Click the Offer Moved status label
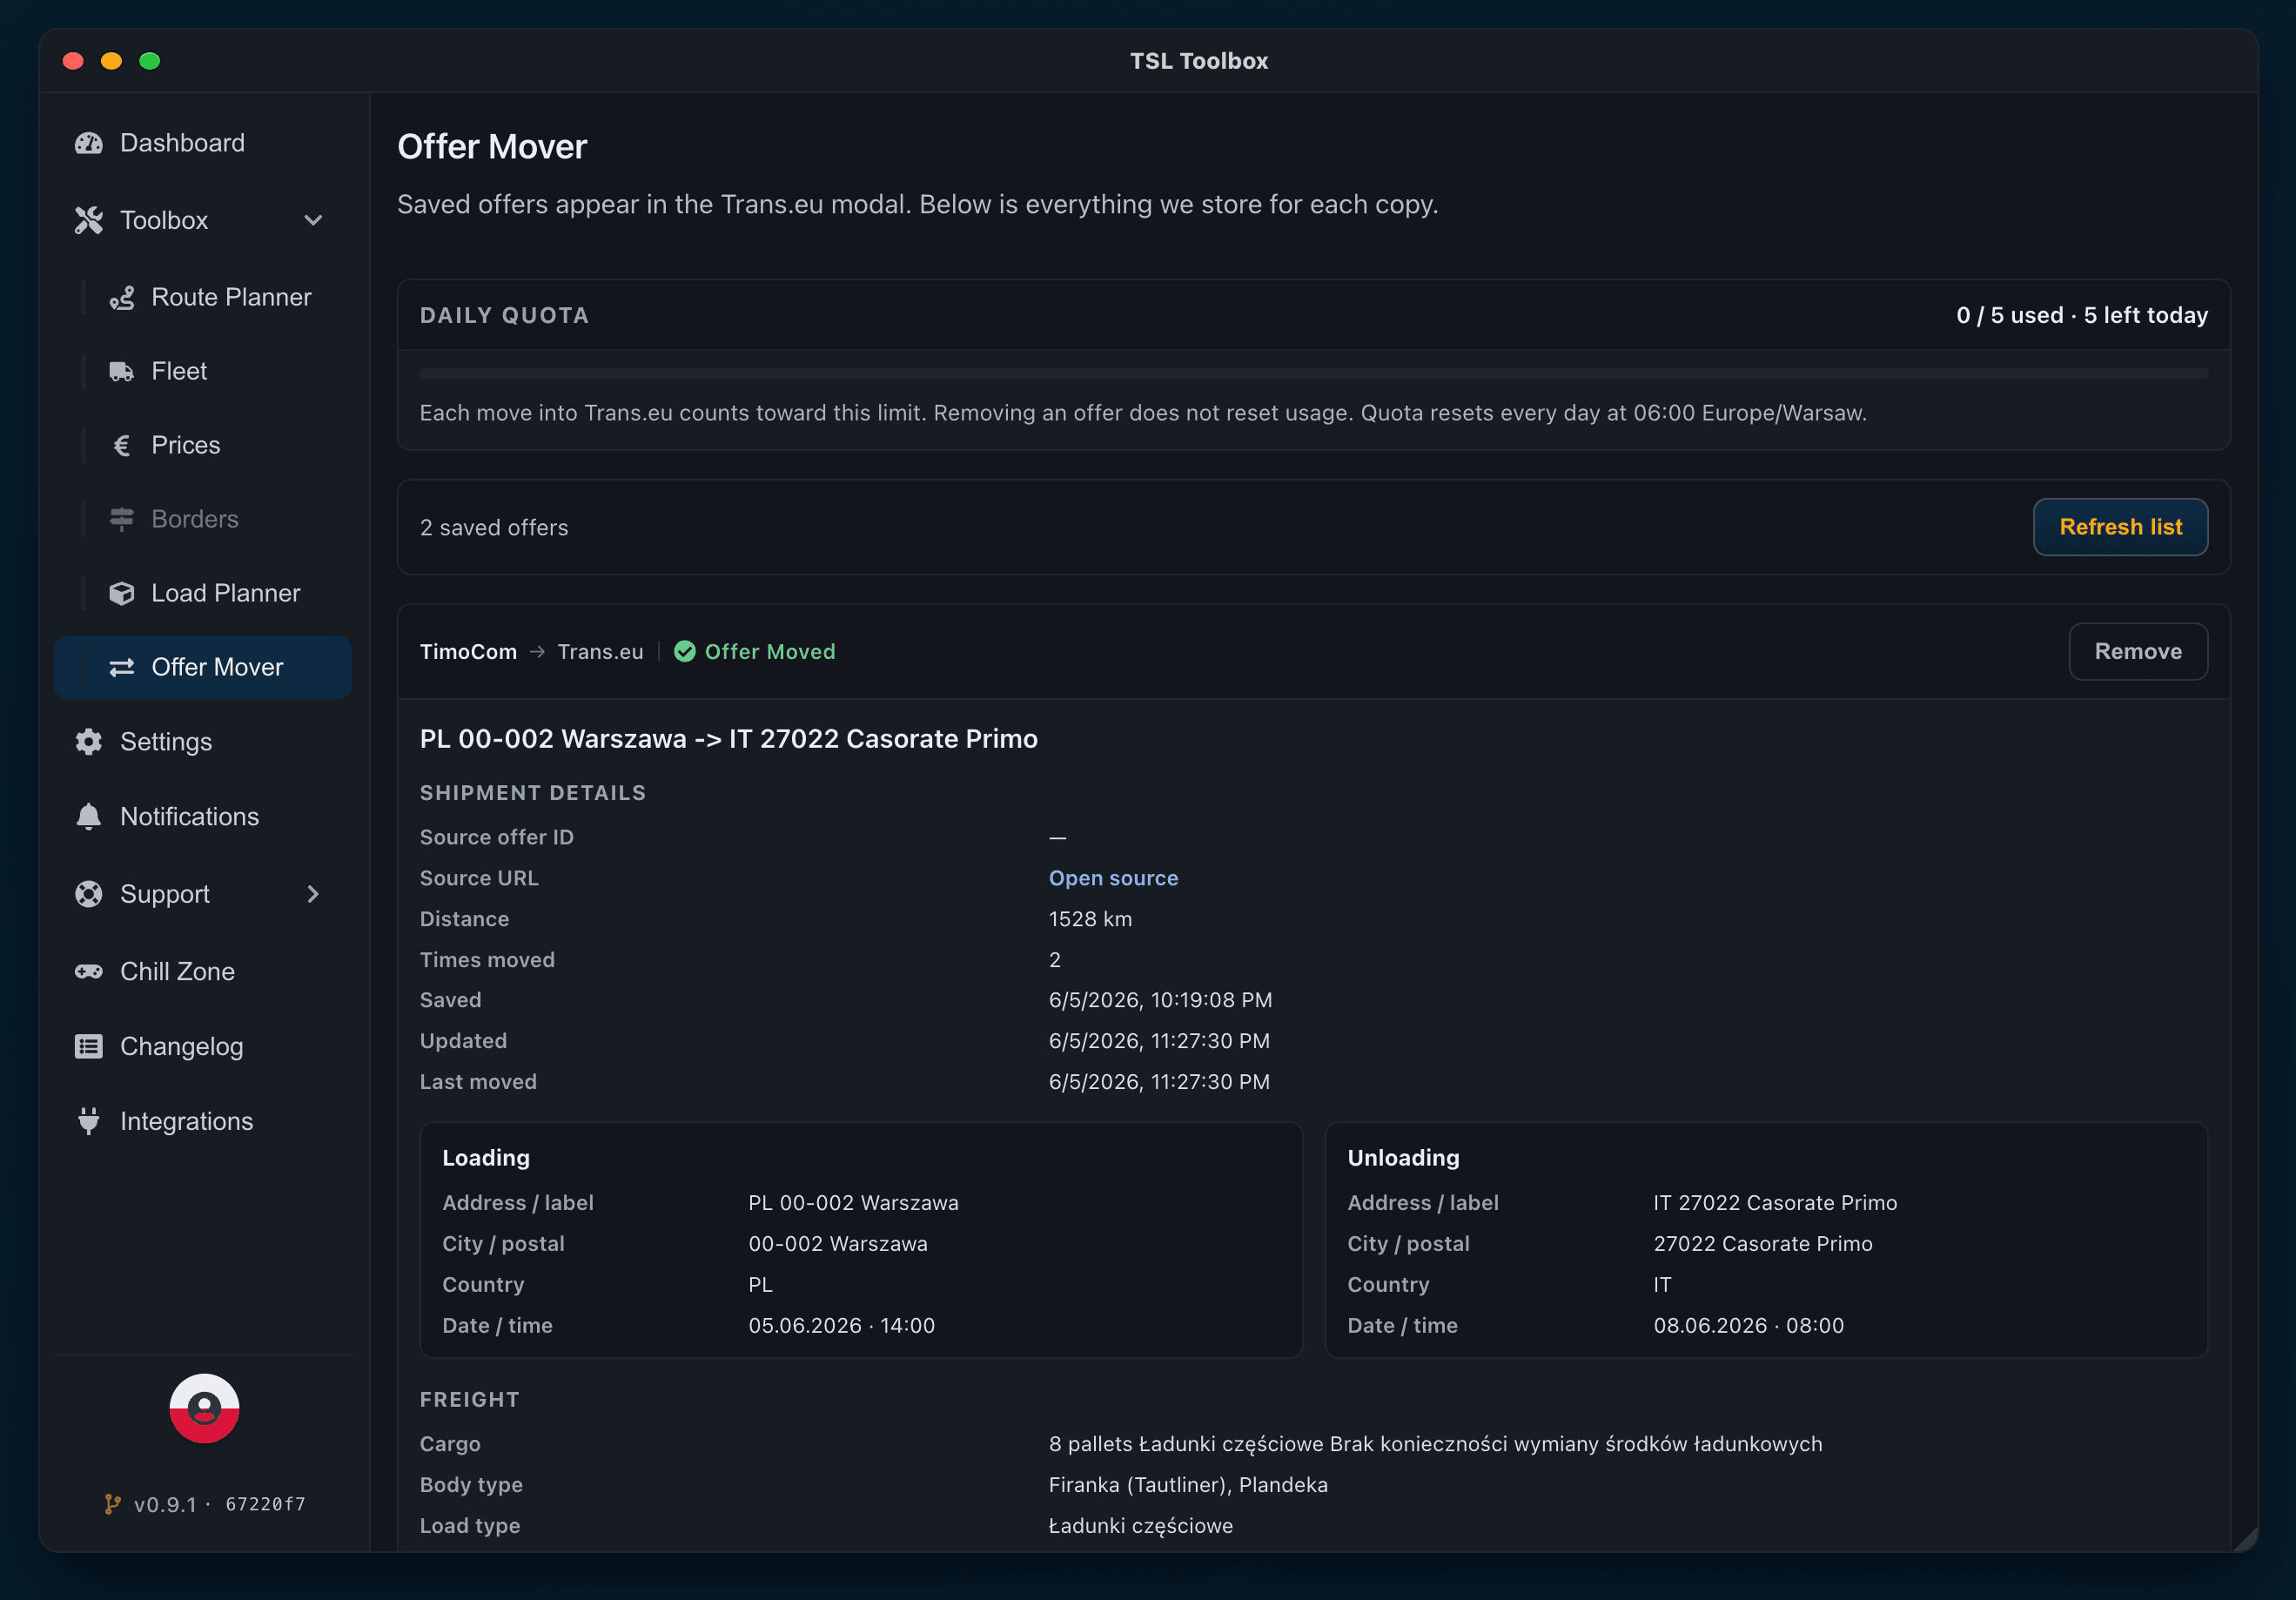2296x1600 pixels. (769, 652)
